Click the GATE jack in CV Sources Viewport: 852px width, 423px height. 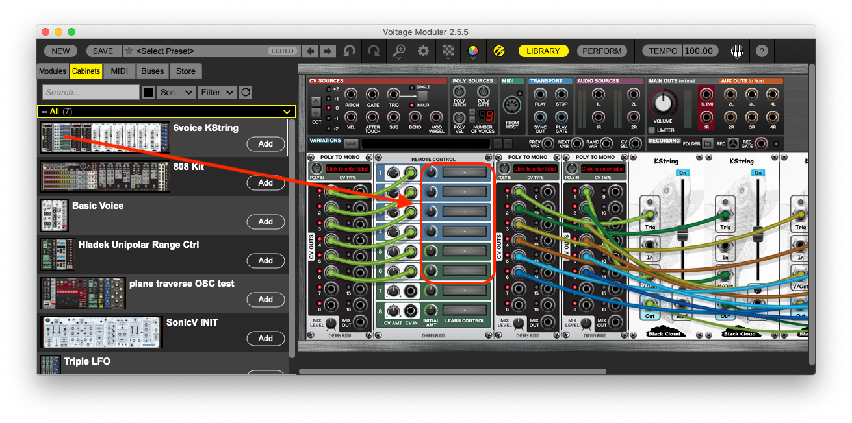coord(373,94)
